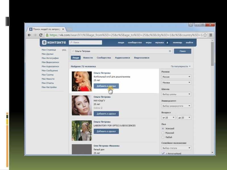Screen dimensions: 227x170
Task: Open 'Мои Новости' in the sidebar
Action: coord(48,79)
